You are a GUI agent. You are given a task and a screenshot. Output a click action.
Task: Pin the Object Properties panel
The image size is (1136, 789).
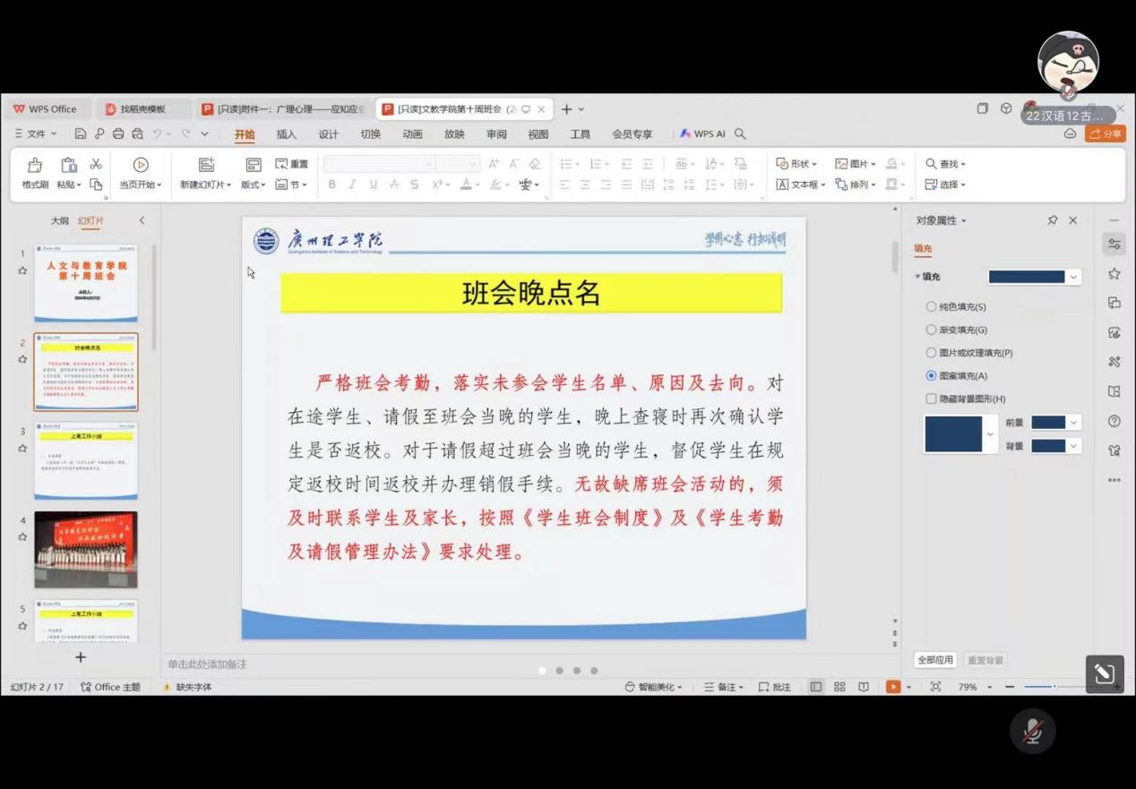tap(1053, 220)
